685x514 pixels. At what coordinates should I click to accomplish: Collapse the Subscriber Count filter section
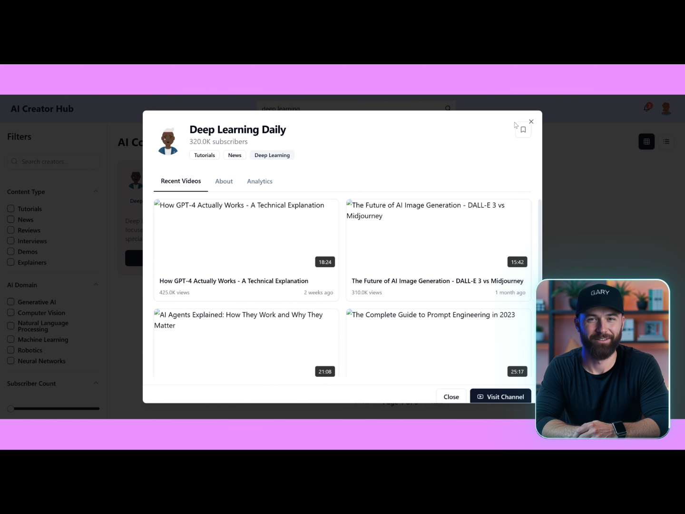click(x=96, y=383)
